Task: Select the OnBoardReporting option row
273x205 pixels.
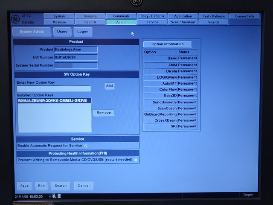Action: point(171,114)
